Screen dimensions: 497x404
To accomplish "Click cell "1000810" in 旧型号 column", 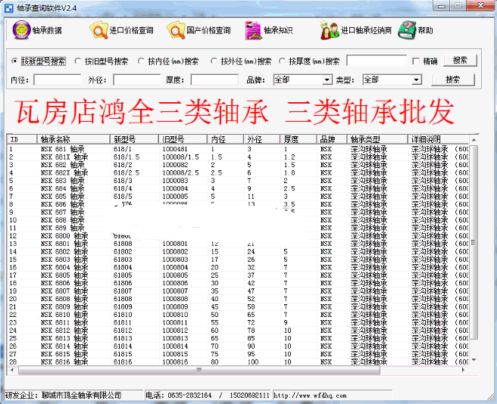I will 175,315.
